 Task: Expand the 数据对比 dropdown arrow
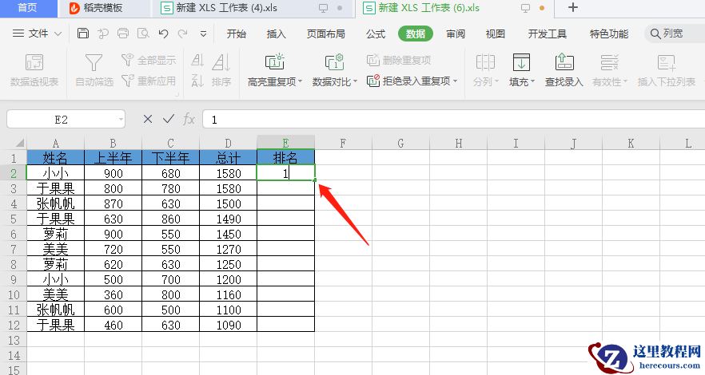coord(355,81)
